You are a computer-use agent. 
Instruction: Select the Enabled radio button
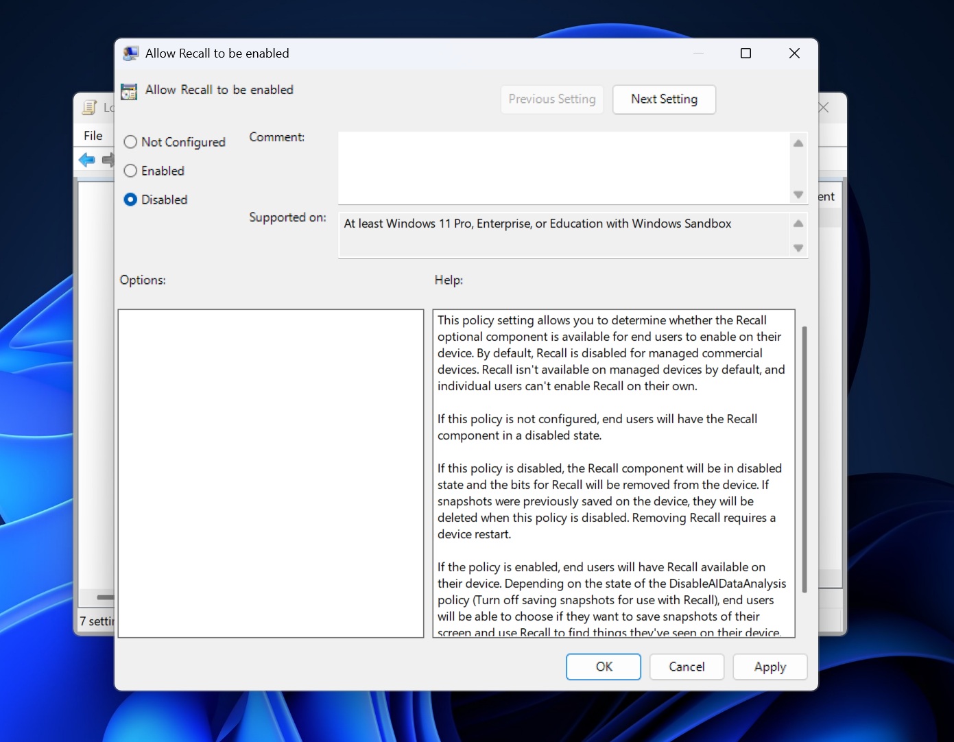pyautogui.click(x=130, y=171)
